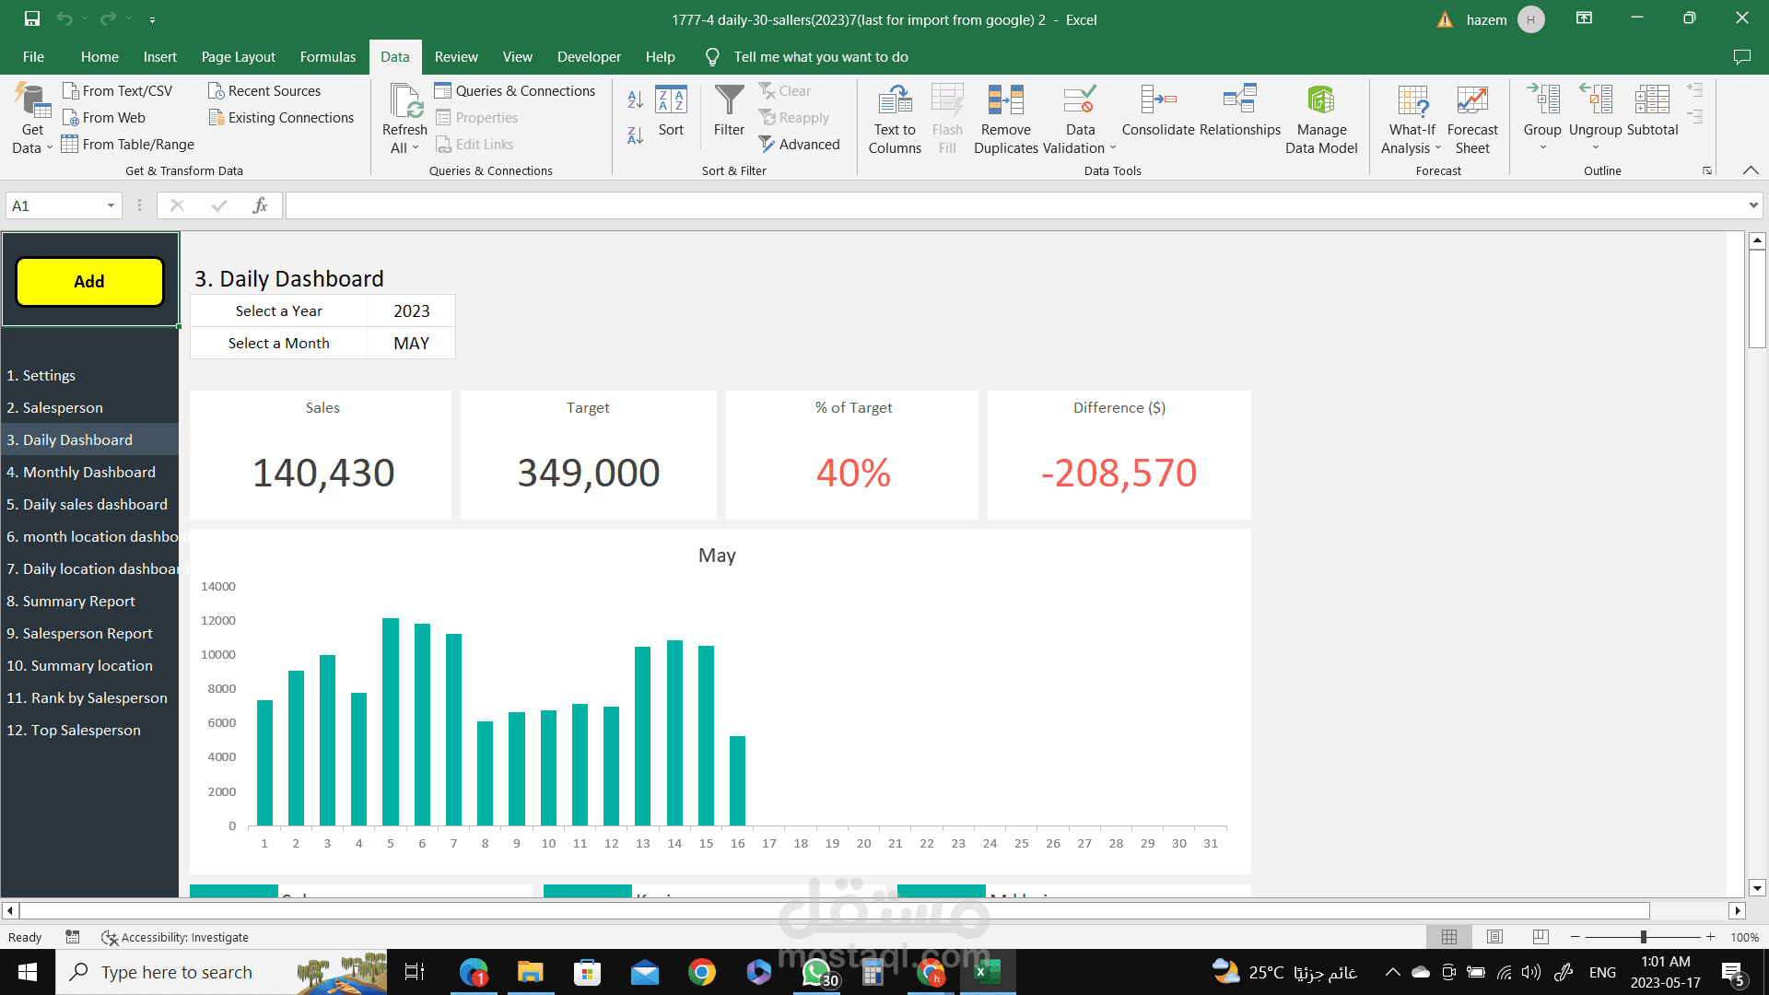Open What-If Analysis dropdown
Screen dimensions: 1769x995
pos(1412,120)
